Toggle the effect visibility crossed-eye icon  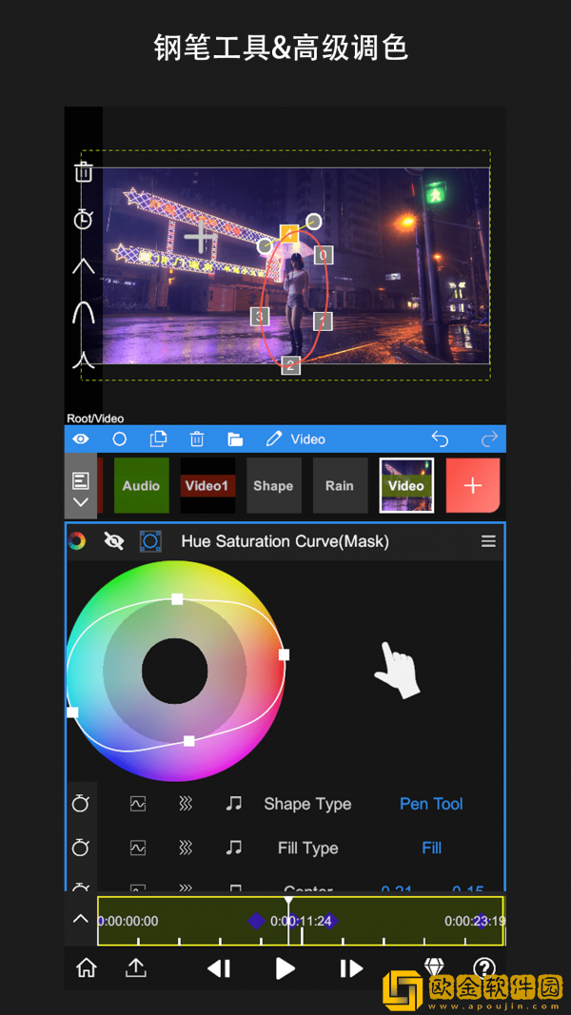[x=114, y=541]
